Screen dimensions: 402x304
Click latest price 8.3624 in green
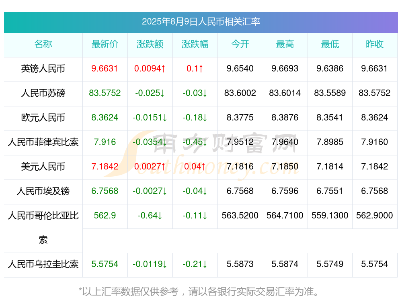click(105, 118)
